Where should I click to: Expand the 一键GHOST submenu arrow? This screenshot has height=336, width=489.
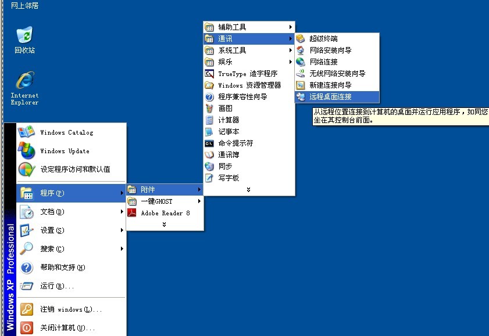pos(199,201)
